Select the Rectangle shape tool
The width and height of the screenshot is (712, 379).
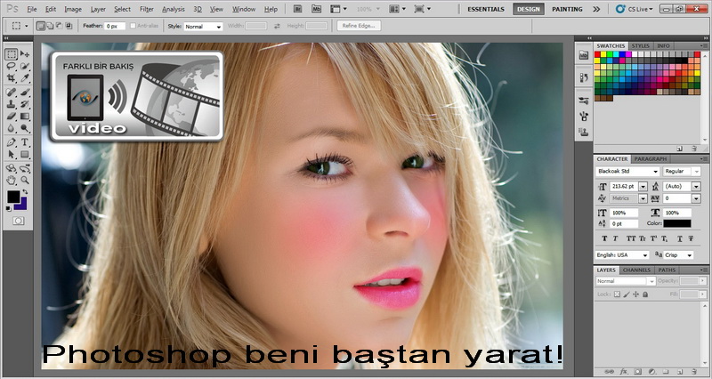click(25, 155)
